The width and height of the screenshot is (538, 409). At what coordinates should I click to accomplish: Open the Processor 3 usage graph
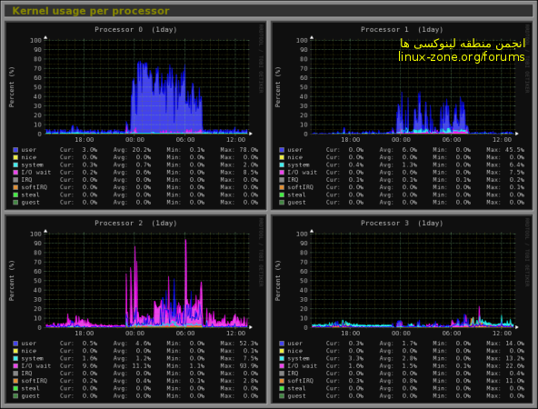(x=402, y=309)
